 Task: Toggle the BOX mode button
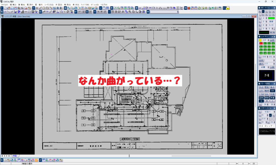267,94
